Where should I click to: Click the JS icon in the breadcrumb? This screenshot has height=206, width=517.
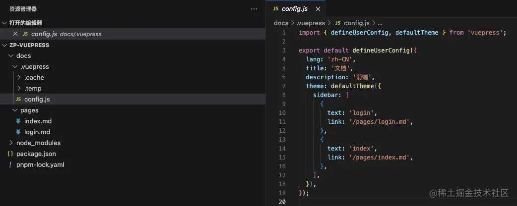point(337,23)
